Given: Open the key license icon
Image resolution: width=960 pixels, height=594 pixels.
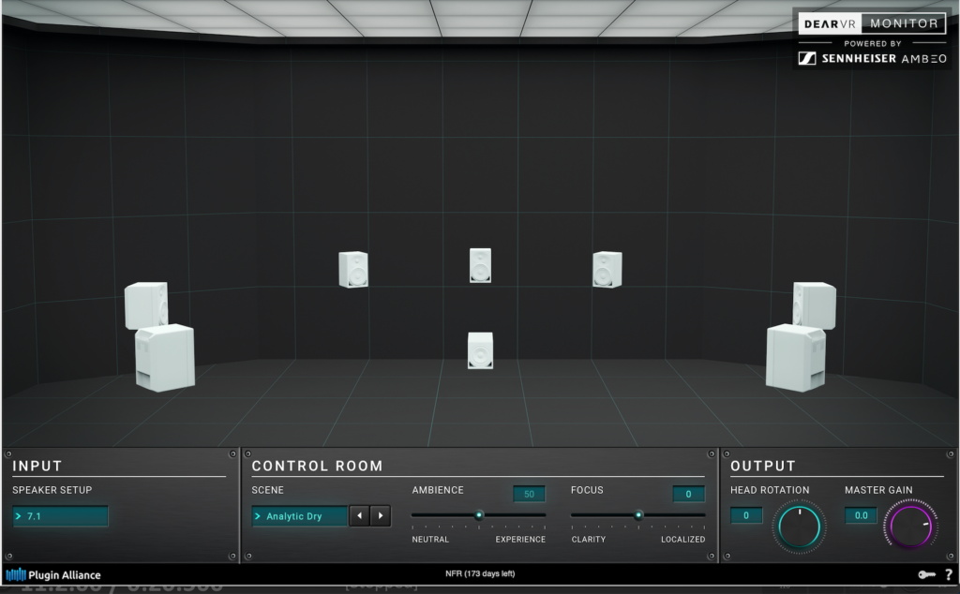Looking at the screenshot, I should pyautogui.click(x=924, y=574).
